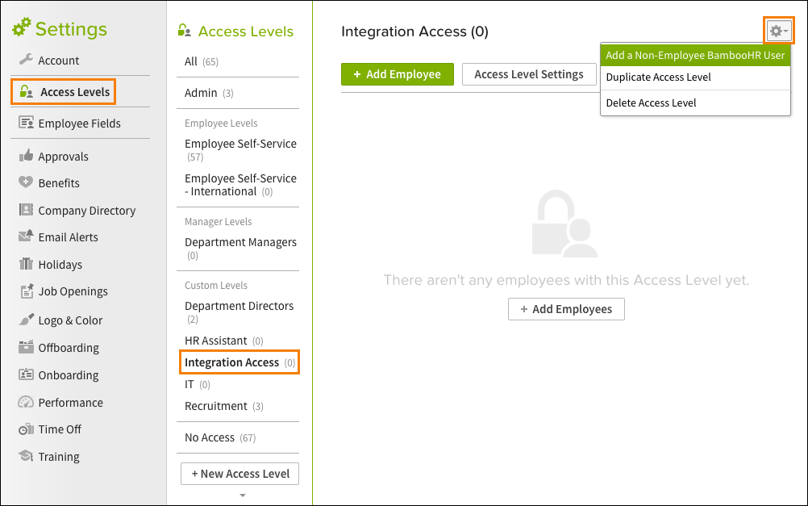This screenshot has height=506, width=808.
Task: Open Access Level Settings
Action: [x=529, y=73]
